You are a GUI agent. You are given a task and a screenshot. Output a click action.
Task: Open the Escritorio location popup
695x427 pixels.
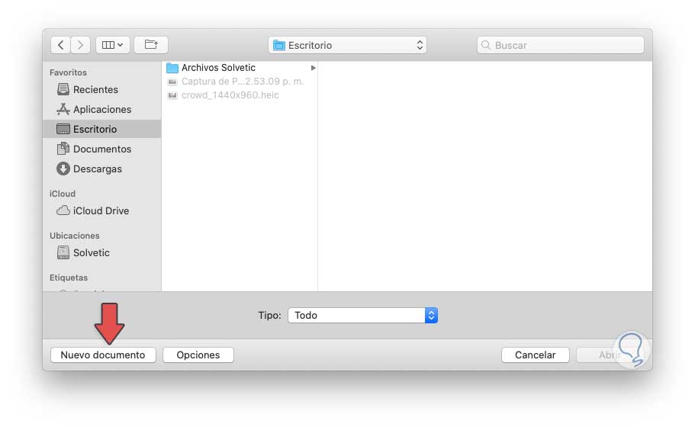tap(347, 45)
